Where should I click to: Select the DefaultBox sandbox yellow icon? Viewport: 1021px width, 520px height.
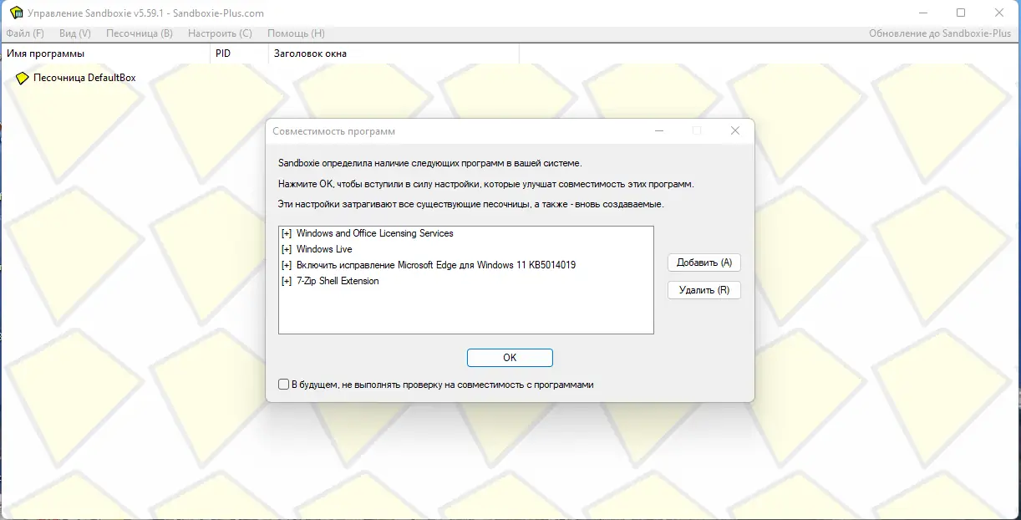coord(23,78)
